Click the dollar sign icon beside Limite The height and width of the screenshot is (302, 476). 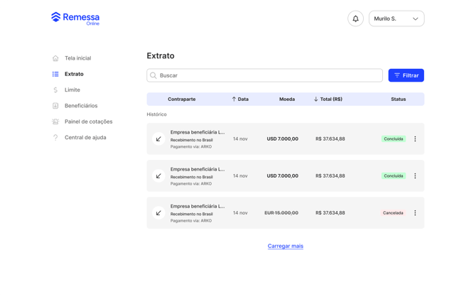[x=55, y=90]
